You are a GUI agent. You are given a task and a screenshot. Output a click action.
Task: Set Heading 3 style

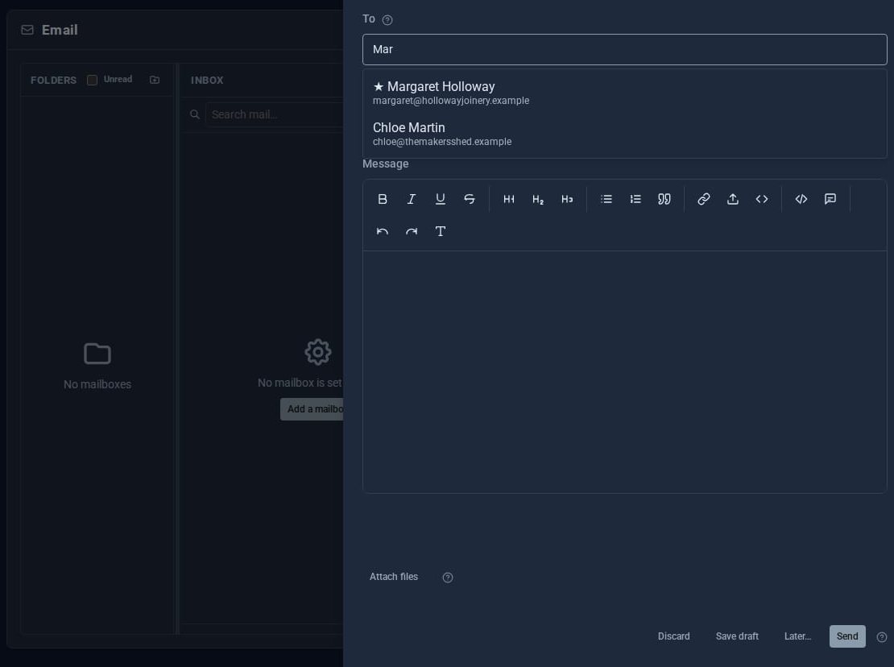click(567, 199)
